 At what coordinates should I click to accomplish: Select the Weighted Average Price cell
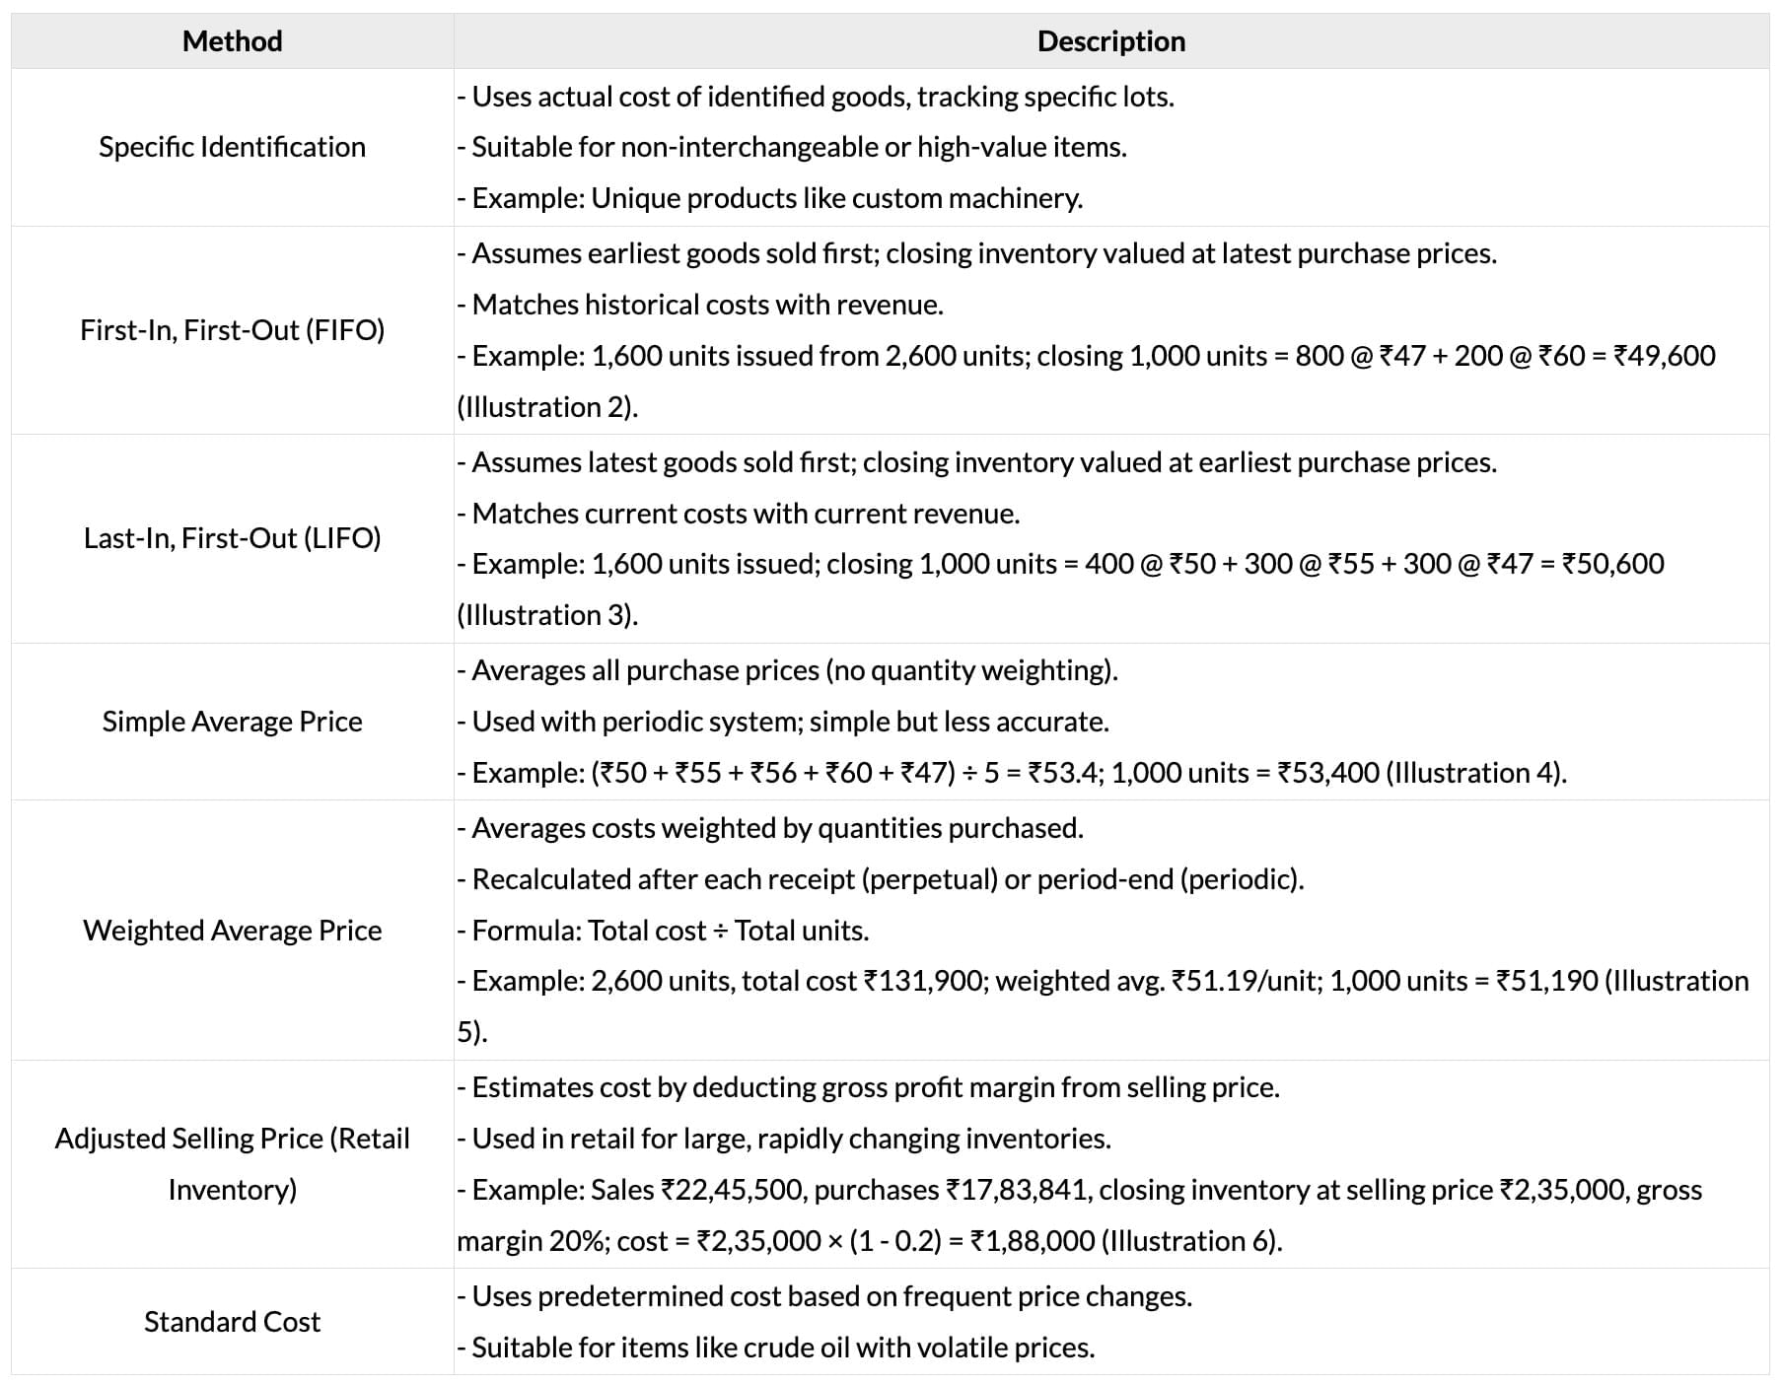coord(232,931)
